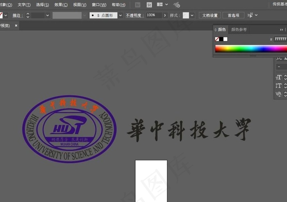The image size is (287, 202).
Task: Click the None swatch in color panel
Action: (x=217, y=39)
